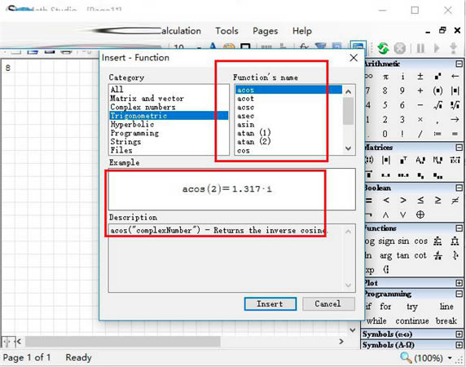
Task: Collapse the Arithmetic panel
Action: click(459, 64)
